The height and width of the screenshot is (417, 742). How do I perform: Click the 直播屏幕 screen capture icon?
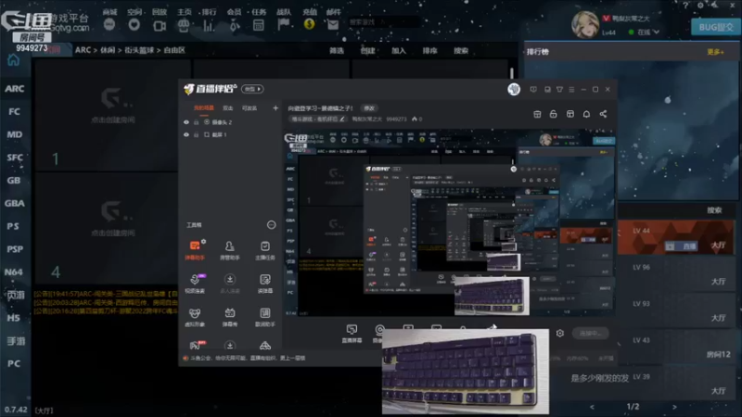(352, 333)
